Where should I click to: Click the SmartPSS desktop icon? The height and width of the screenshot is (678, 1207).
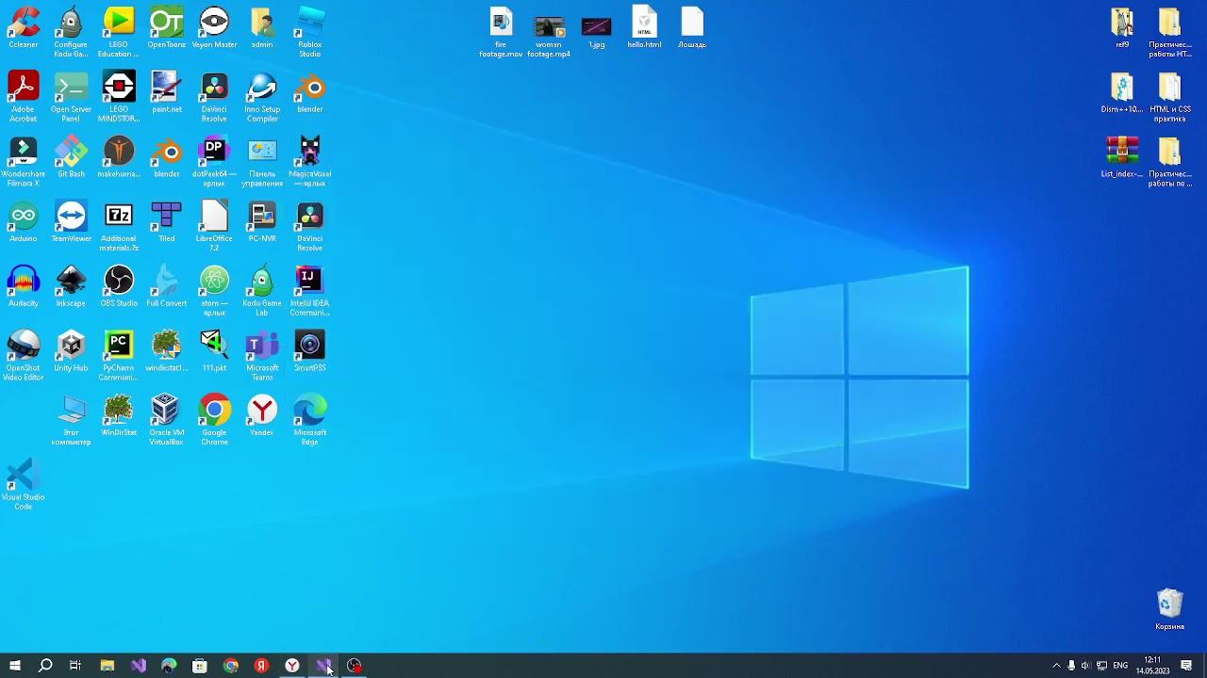pos(310,351)
